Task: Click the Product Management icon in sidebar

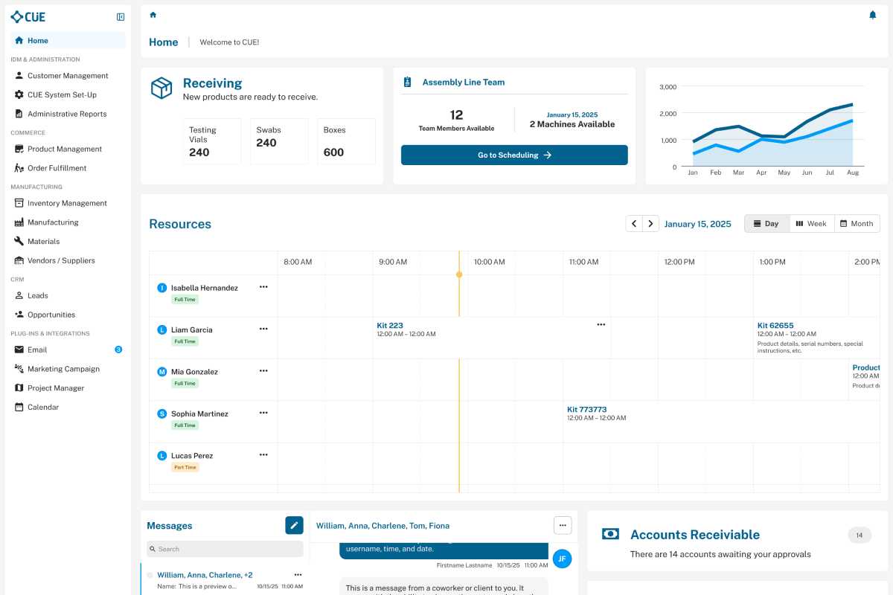Action: click(x=19, y=149)
